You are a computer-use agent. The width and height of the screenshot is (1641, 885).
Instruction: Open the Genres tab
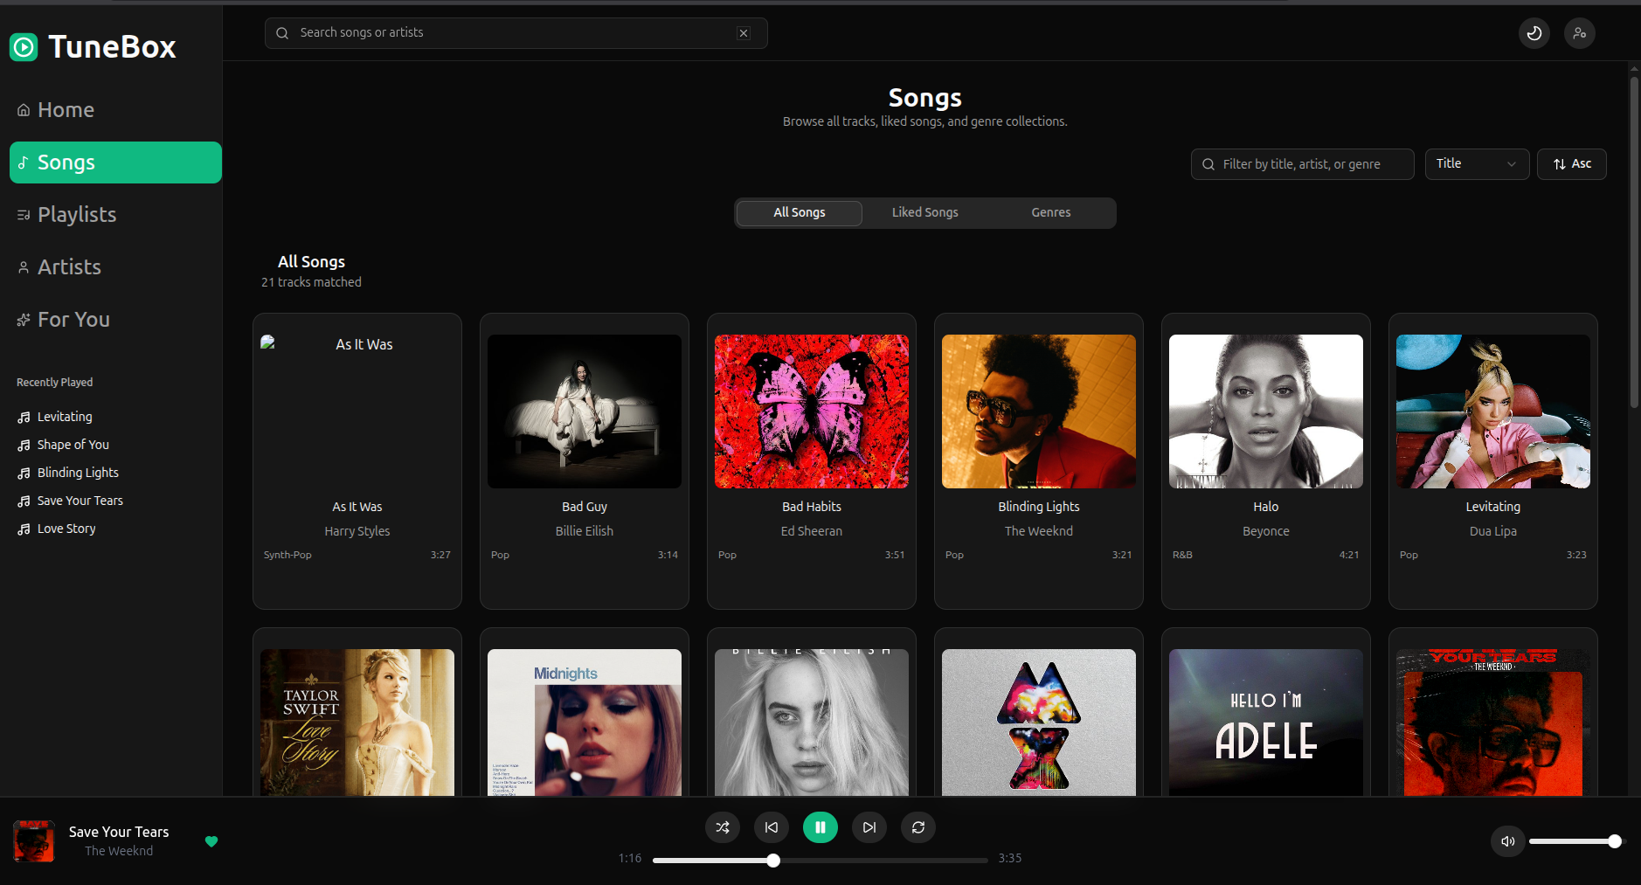(x=1050, y=212)
